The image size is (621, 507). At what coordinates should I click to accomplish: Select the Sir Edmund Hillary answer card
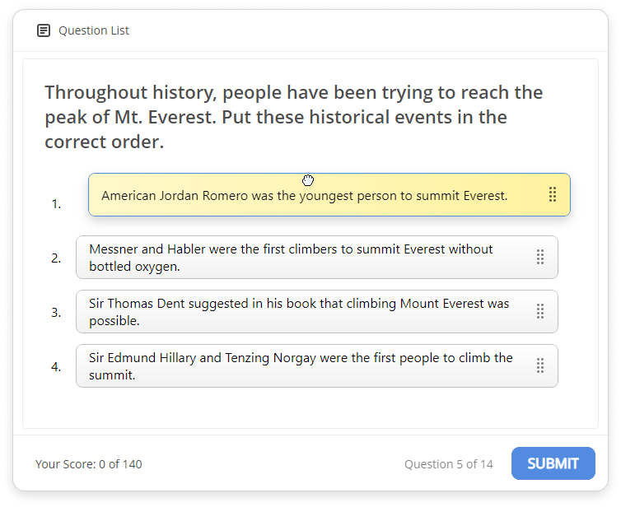click(296, 365)
